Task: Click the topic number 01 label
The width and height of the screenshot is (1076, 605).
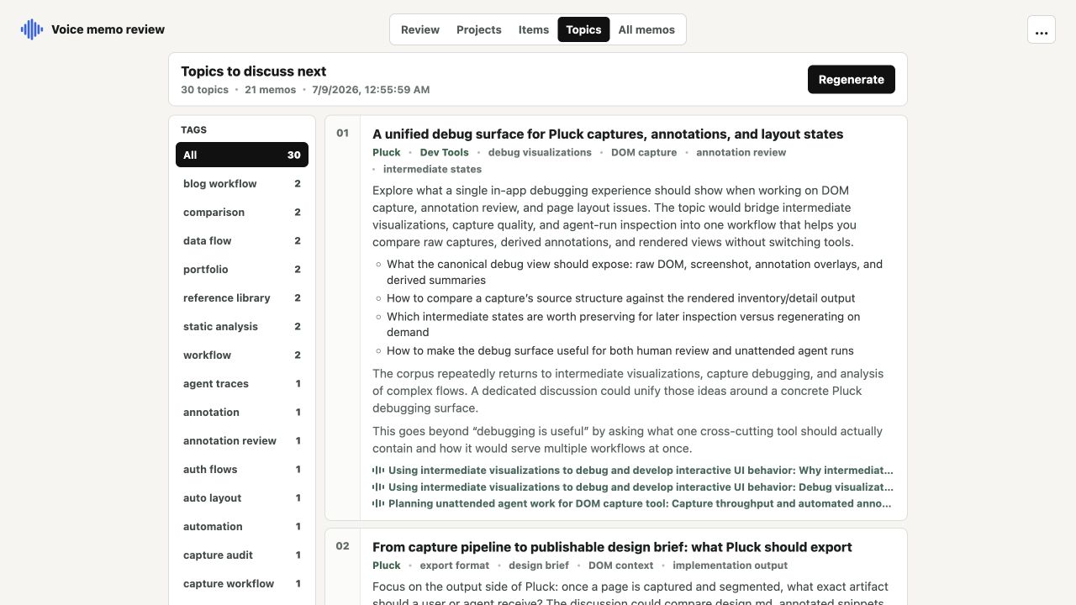Action: [x=342, y=133]
